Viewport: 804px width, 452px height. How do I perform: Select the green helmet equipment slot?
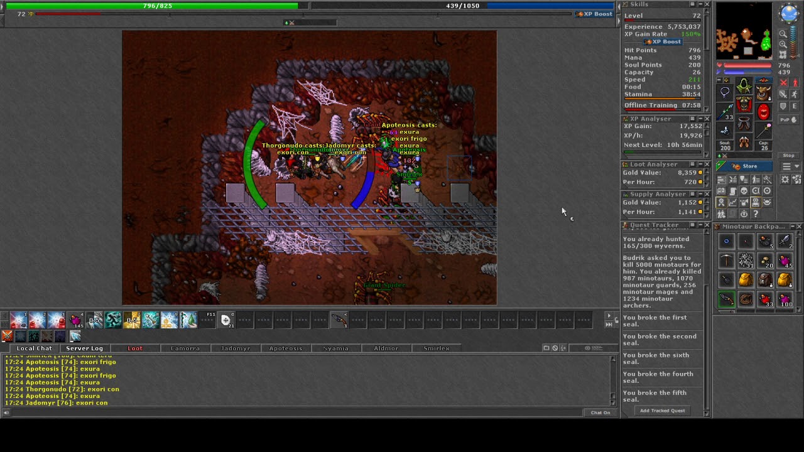coord(744,85)
